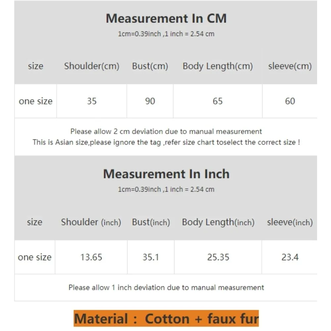The image size is (331, 331).
Task: Select the 13.65 shoulder inch cell
Action: click(x=91, y=257)
